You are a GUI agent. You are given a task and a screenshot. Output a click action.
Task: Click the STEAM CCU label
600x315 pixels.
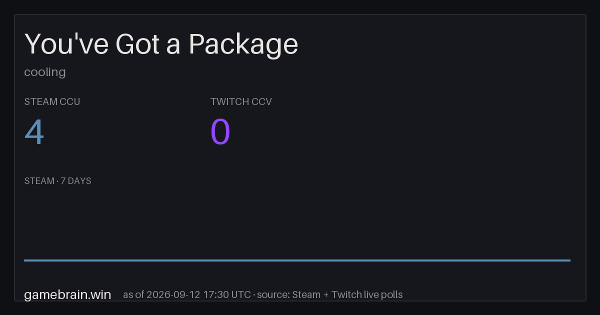(x=52, y=101)
